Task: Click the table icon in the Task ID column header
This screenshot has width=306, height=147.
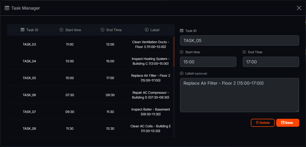Action: tap(23, 30)
